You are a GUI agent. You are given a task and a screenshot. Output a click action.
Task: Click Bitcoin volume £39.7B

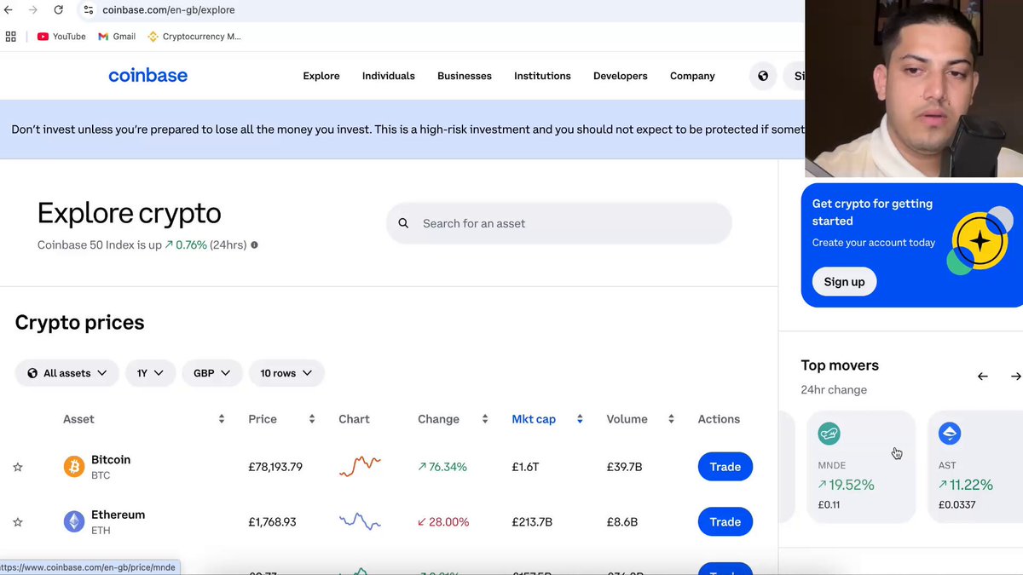(x=624, y=467)
